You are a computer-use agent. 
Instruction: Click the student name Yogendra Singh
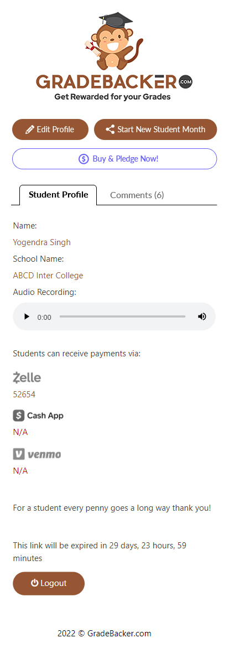(x=41, y=242)
